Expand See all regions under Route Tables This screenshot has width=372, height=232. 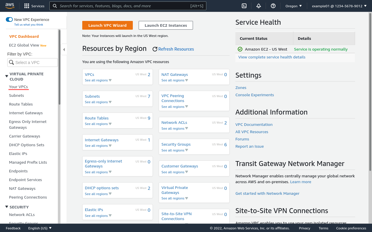(98, 124)
